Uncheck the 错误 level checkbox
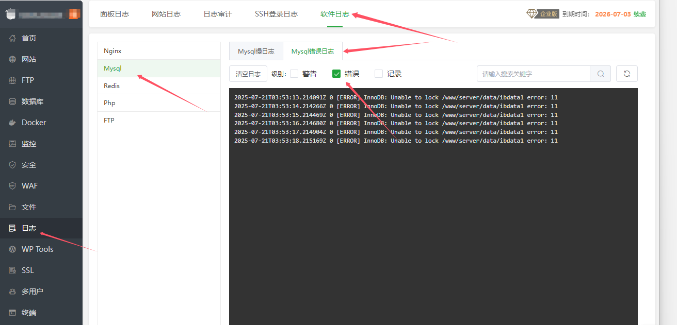This screenshot has width=677, height=325. [336, 74]
